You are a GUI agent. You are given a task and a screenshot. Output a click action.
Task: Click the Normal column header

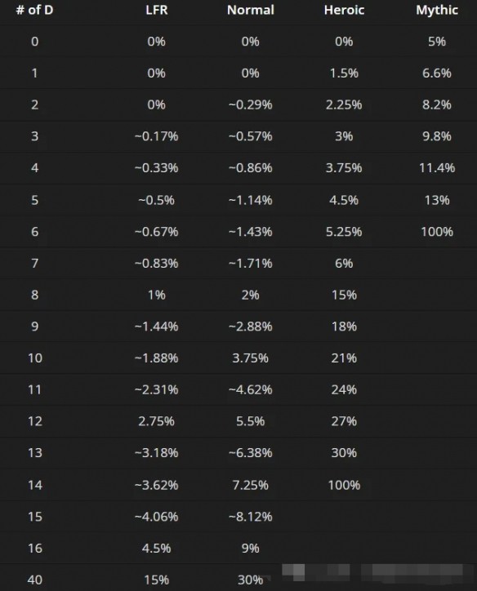[251, 10]
